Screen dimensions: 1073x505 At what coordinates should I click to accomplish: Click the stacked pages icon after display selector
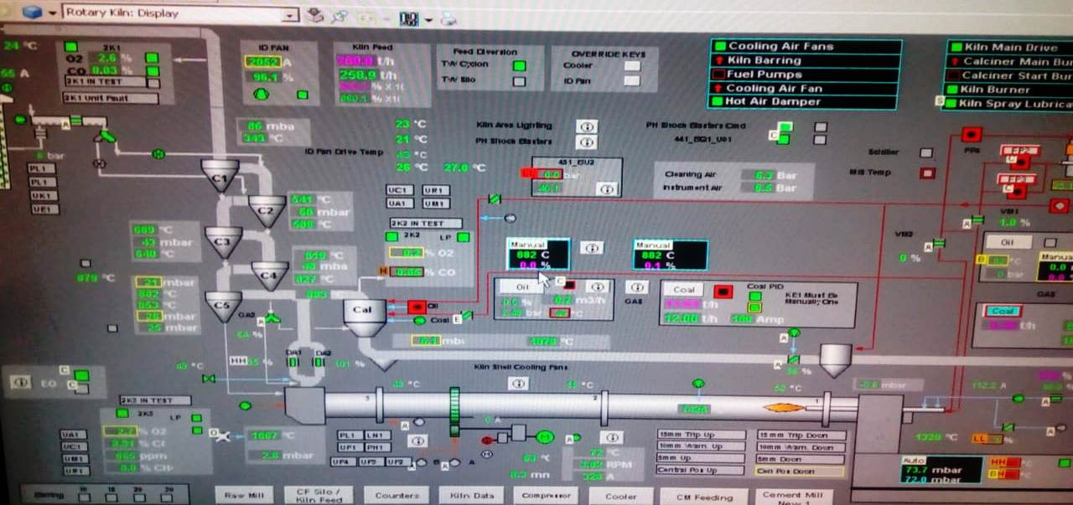tap(315, 15)
